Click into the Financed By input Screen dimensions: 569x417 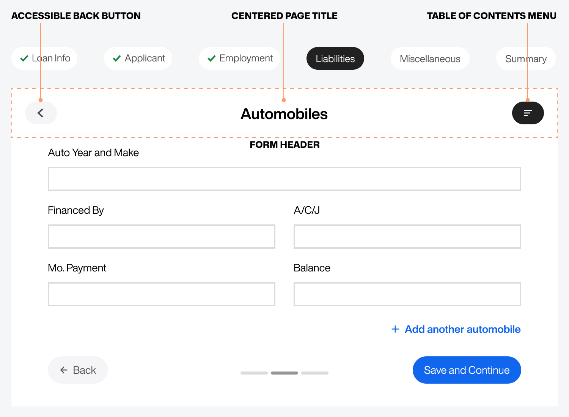(x=161, y=237)
